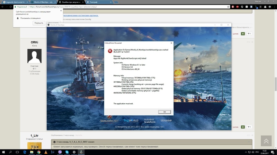Open Skype from the taskbar

tap(67, 152)
